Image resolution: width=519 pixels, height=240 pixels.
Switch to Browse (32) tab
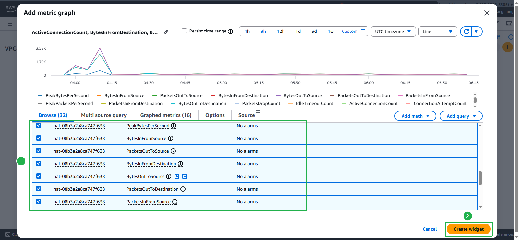click(53, 115)
